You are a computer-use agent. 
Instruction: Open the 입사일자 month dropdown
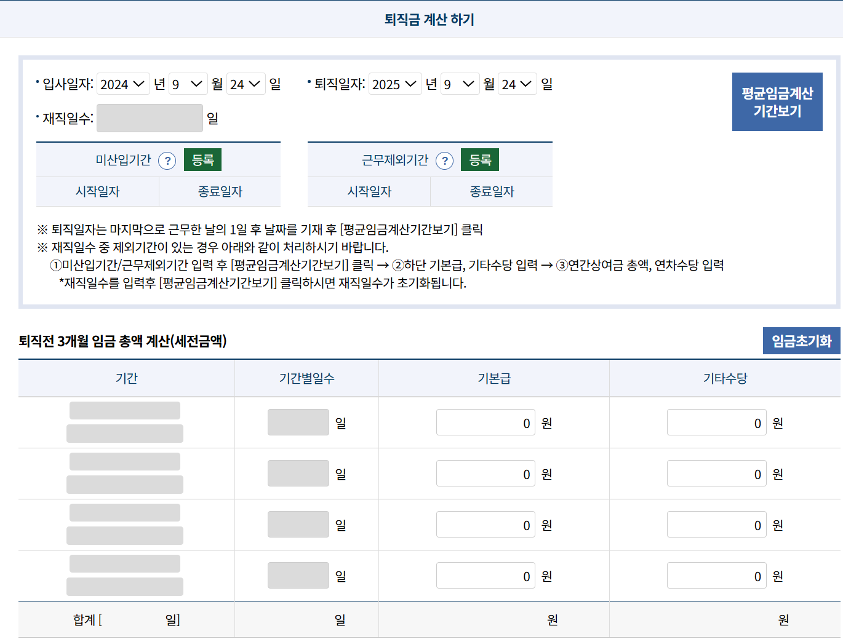point(188,84)
